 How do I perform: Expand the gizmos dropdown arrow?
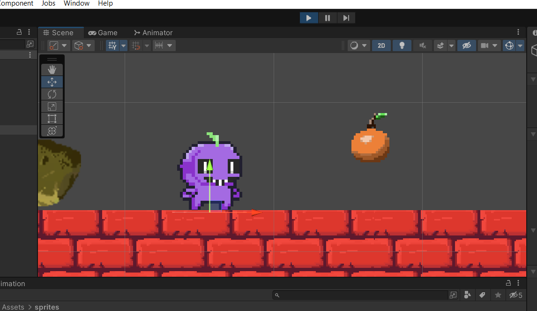tap(518, 45)
